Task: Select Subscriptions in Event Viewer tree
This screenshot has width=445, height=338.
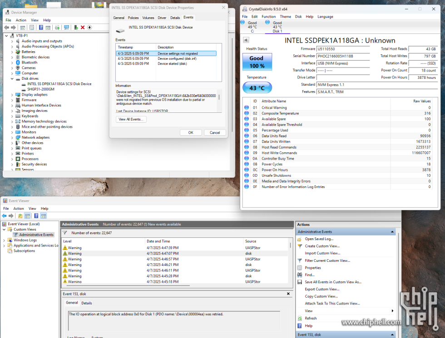Action: 24,251
